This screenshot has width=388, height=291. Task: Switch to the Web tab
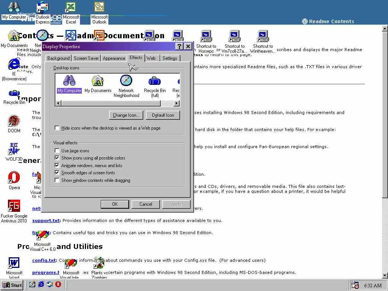point(151,58)
